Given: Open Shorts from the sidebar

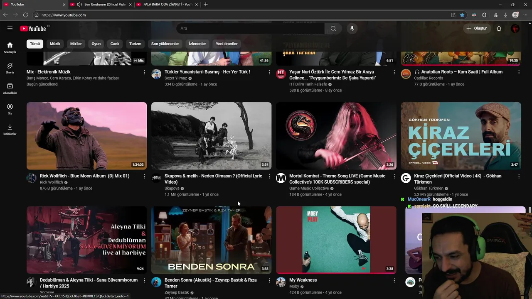Looking at the screenshot, I should click(10, 68).
